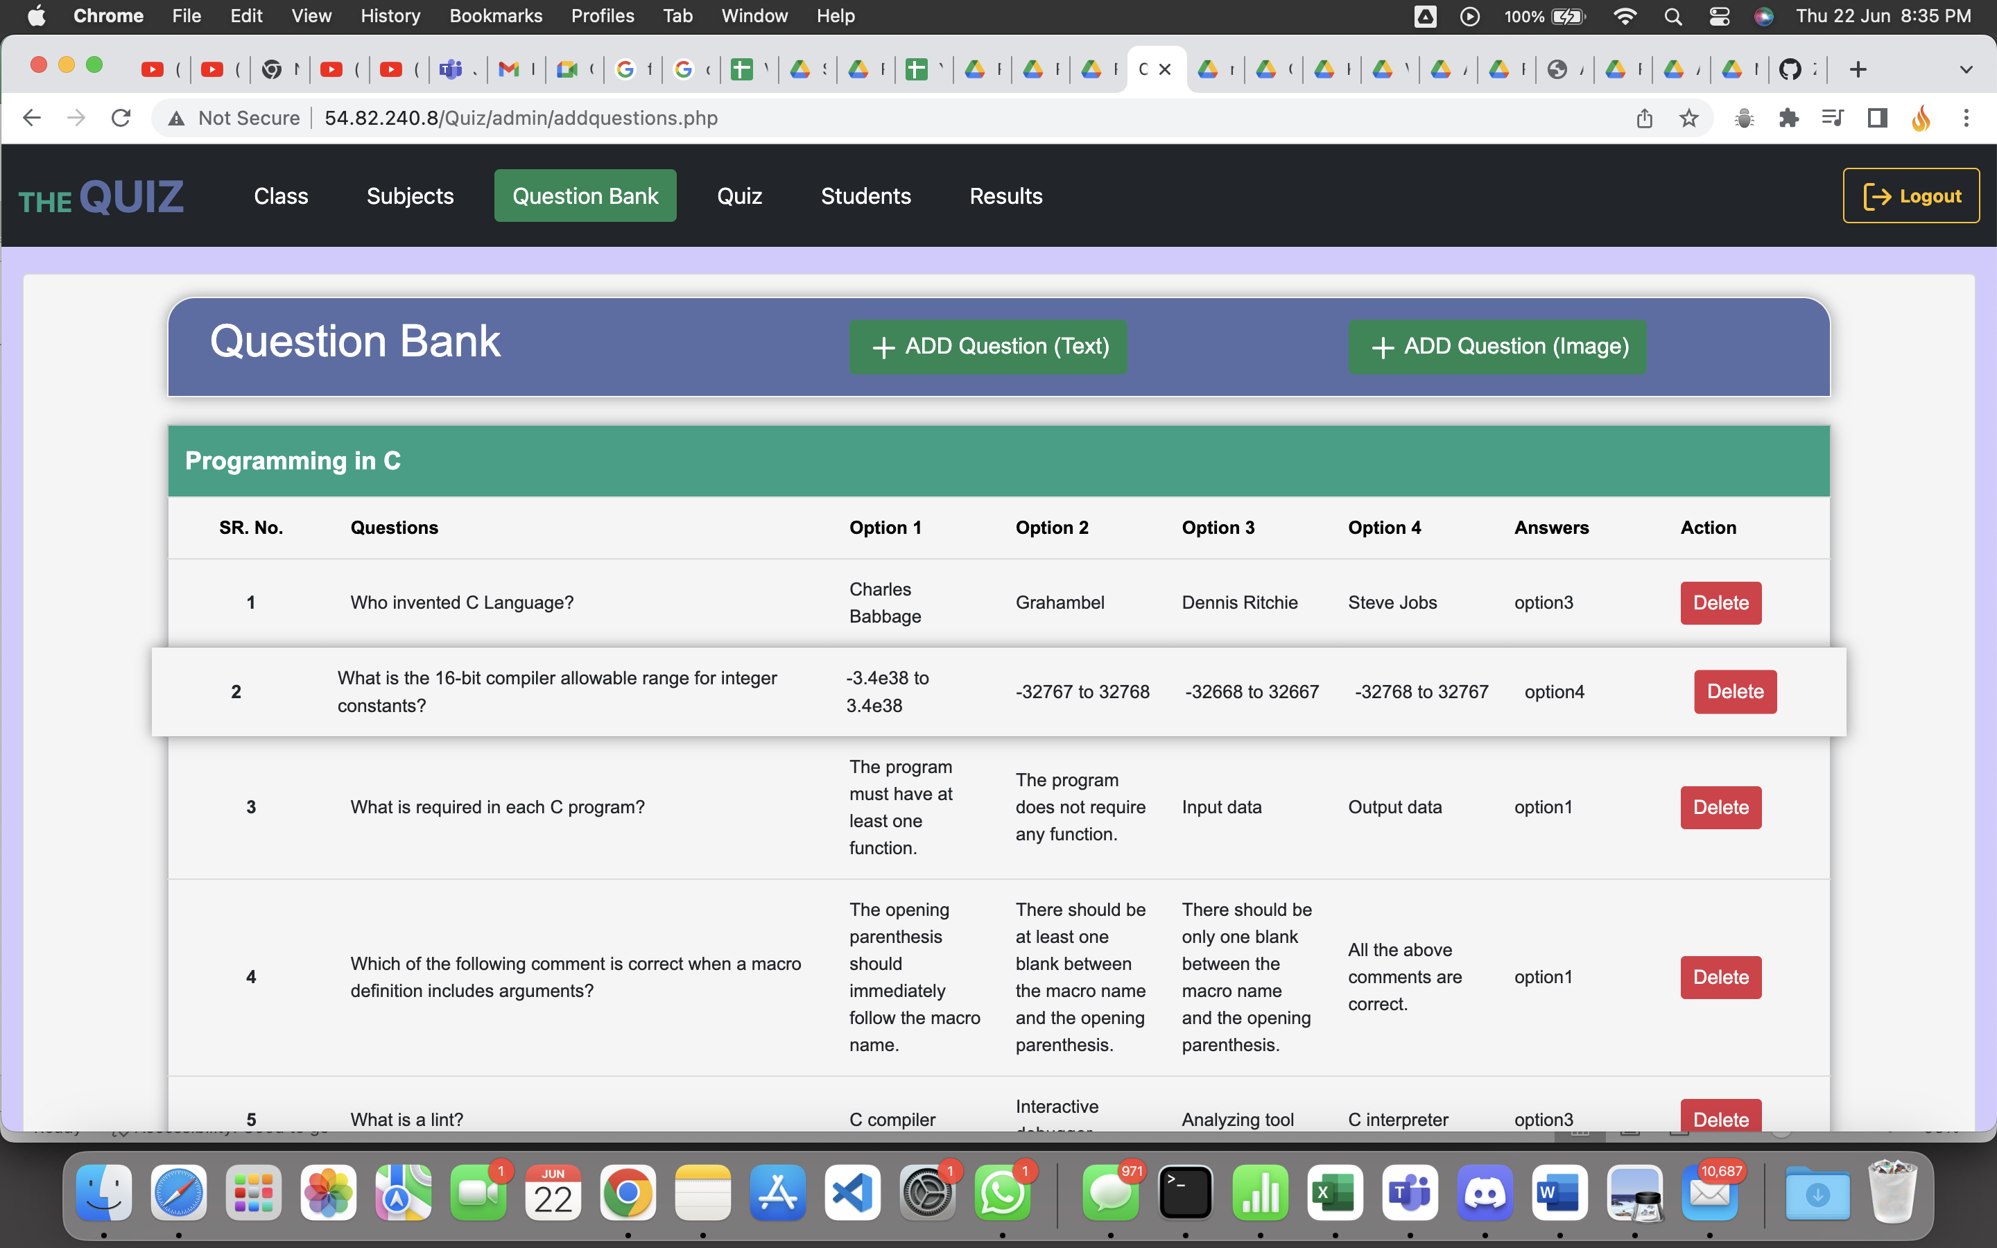This screenshot has width=1997, height=1248.
Task: Click ADD Question (Text) button
Action: pos(988,347)
